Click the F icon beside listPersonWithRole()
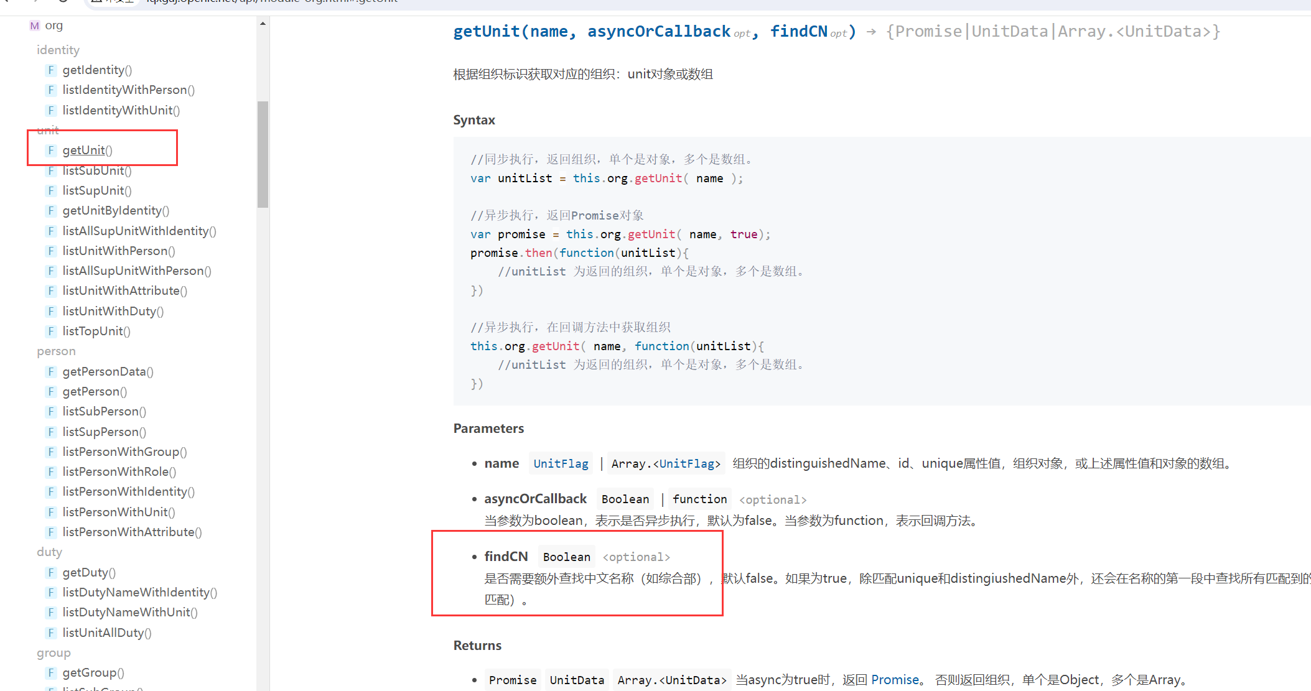The height and width of the screenshot is (691, 1311). click(x=51, y=471)
